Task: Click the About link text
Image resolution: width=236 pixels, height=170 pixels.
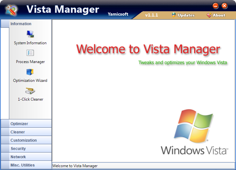Action: (219, 15)
